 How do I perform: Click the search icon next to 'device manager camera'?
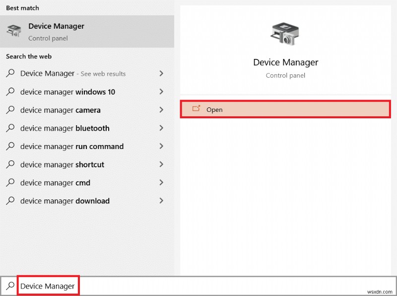pyautogui.click(x=10, y=110)
